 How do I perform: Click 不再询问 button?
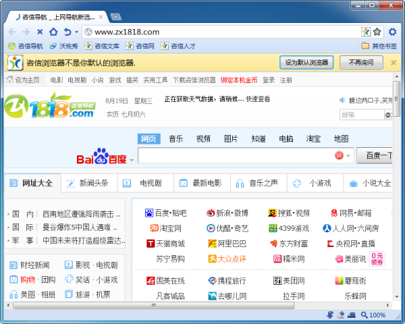coord(361,63)
